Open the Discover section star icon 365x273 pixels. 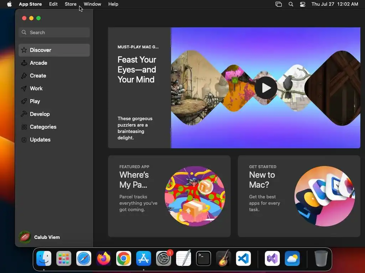(24, 50)
